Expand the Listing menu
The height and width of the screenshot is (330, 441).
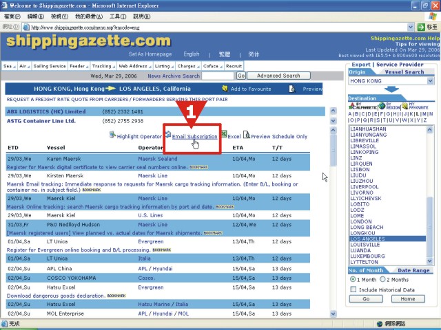pos(164,66)
